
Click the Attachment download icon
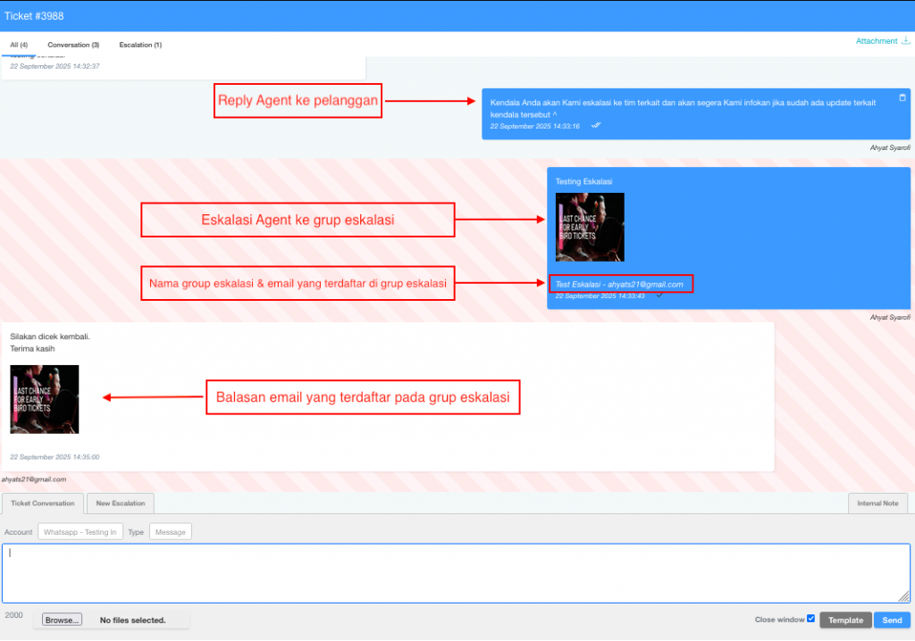click(x=906, y=41)
